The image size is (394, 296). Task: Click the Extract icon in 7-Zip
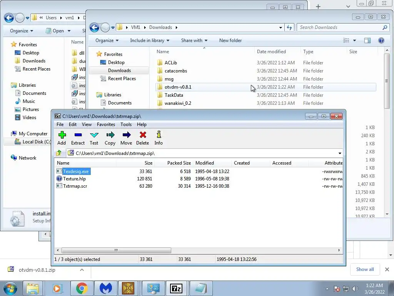pos(78,138)
